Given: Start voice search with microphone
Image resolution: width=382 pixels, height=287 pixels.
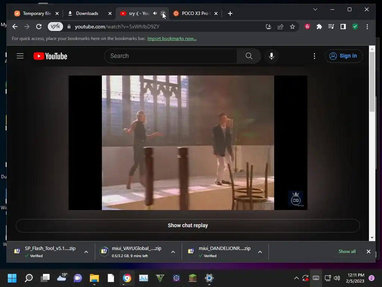Looking at the screenshot, I should pyautogui.click(x=272, y=56).
